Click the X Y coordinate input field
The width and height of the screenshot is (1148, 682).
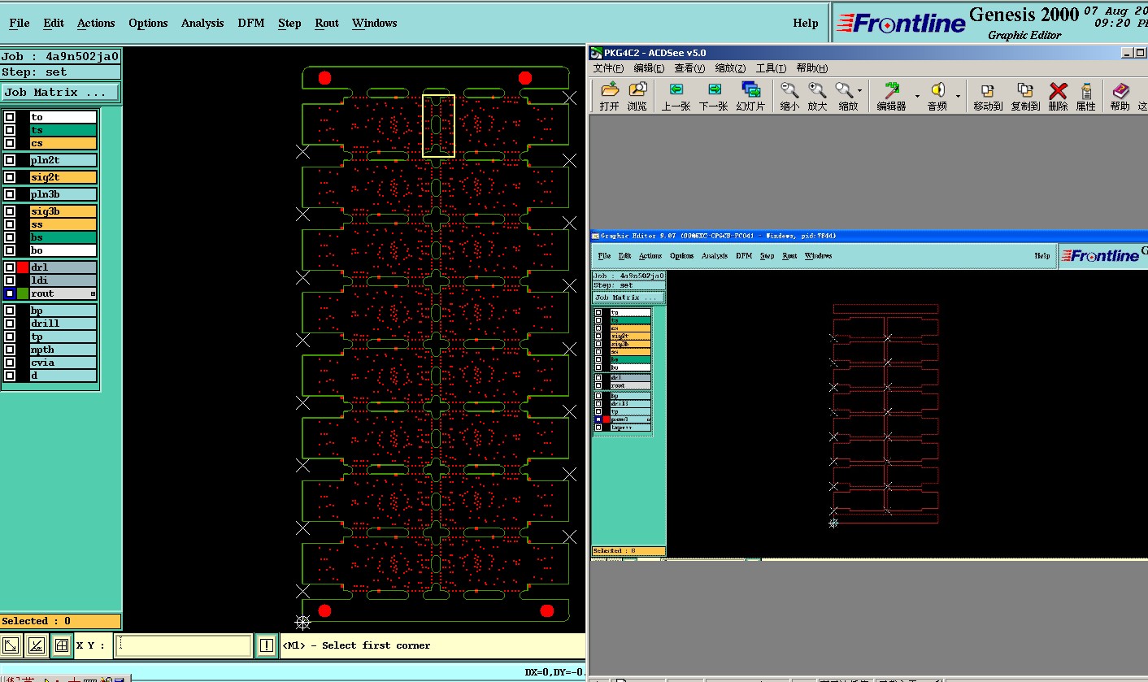[183, 645]
